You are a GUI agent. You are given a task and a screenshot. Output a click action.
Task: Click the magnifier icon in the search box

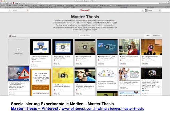pyautogui.click(x=27, y=10)
